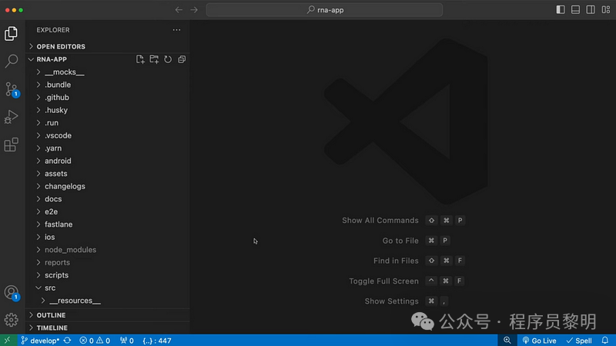Synchronize changes icon in status bar
The image size is (616, 346).
pos(67,340)
